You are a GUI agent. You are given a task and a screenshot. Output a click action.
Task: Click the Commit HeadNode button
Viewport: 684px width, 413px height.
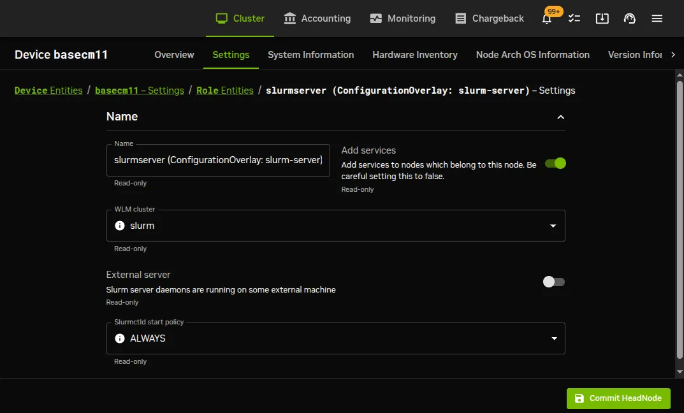click(618, 398)
